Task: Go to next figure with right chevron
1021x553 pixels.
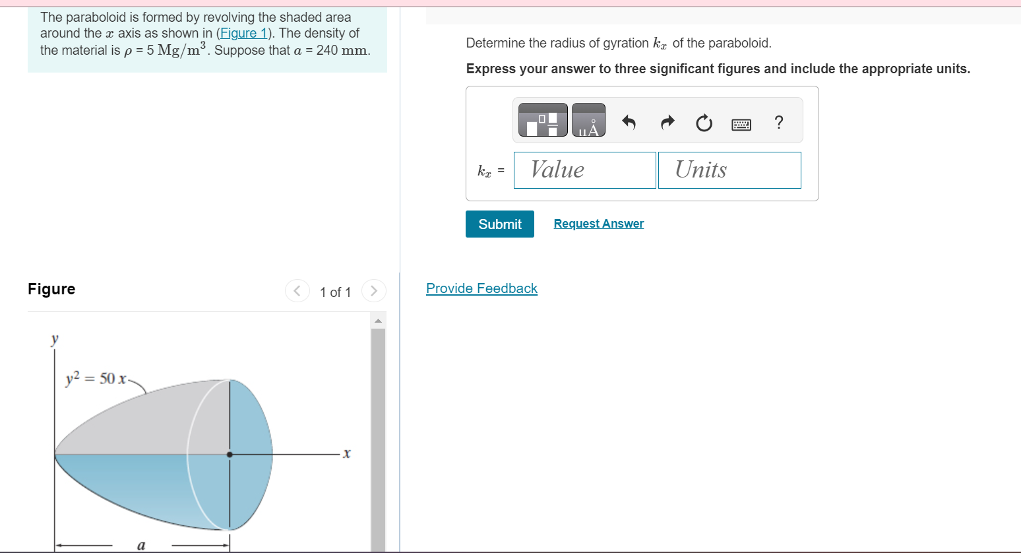Action: (x=373, y=291)
